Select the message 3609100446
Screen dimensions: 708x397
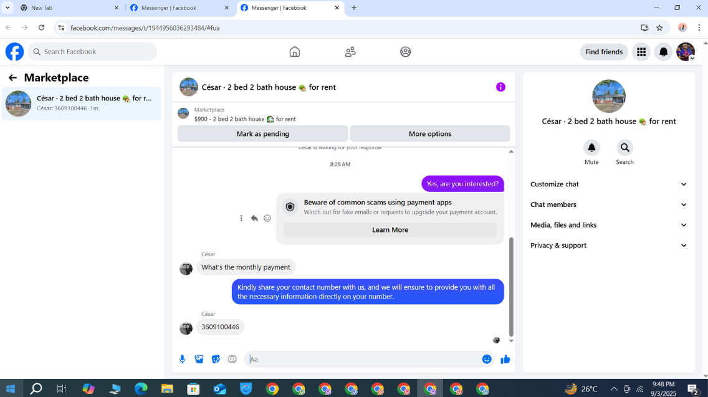[x=221, y=327]
